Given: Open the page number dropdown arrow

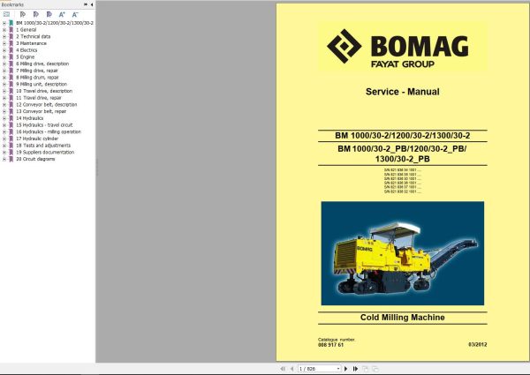Looking at the screenshot, I should (338, 369).
